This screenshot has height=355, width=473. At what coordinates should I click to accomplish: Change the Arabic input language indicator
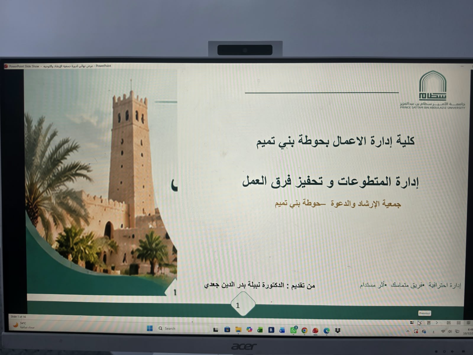tap(434, 332)
